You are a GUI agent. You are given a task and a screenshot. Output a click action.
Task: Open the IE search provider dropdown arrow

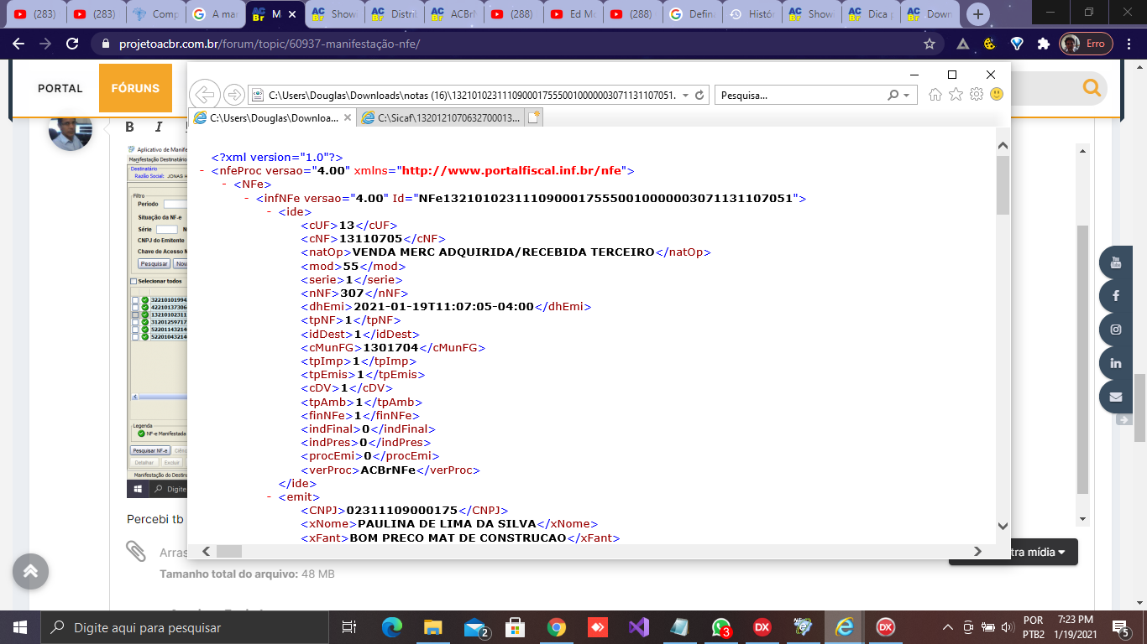coord(907,95)
